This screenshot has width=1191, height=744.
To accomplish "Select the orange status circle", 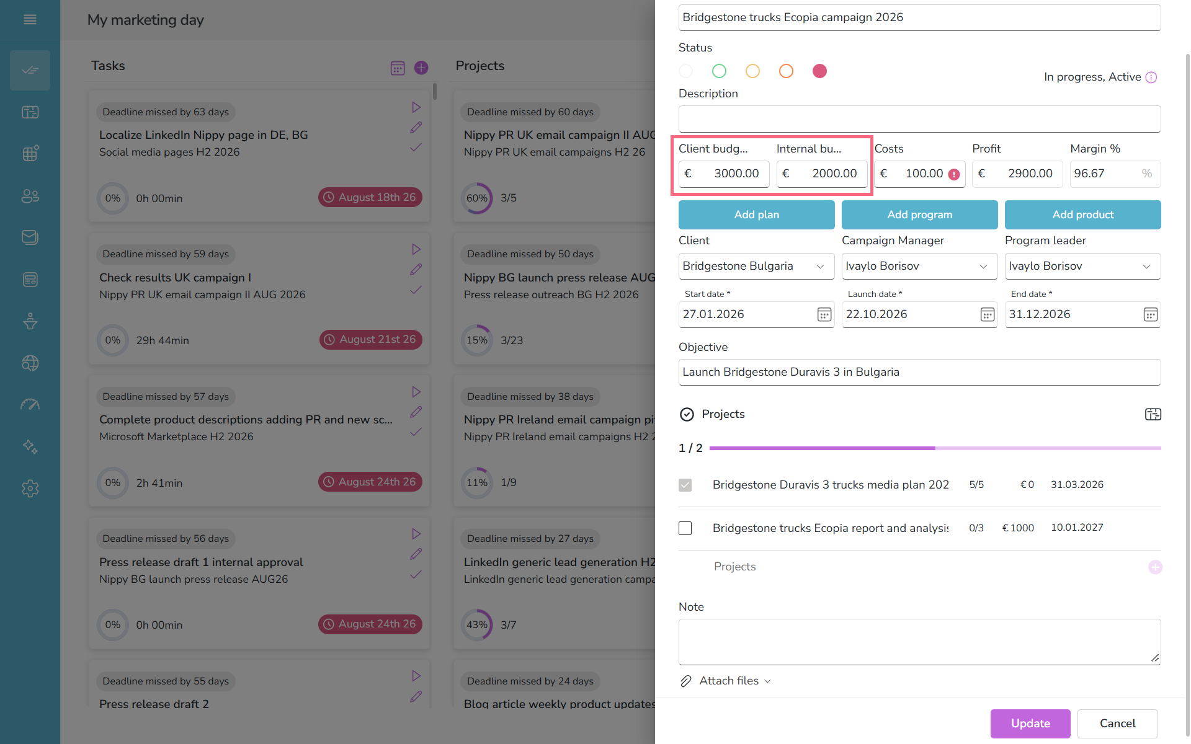I will (x=786, y=71).
